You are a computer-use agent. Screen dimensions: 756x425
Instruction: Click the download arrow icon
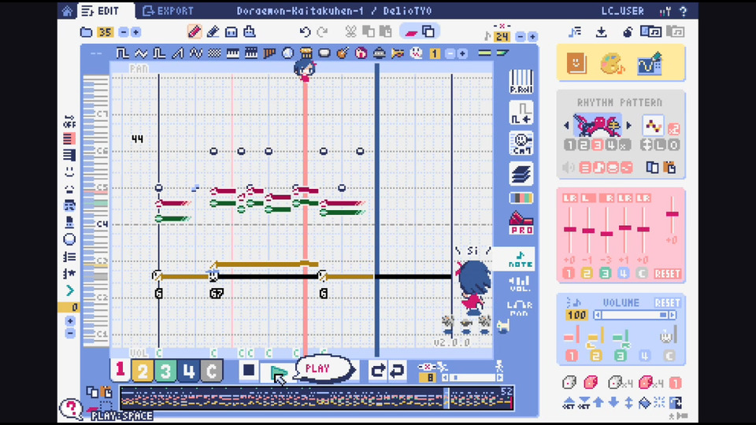[601, 32]
